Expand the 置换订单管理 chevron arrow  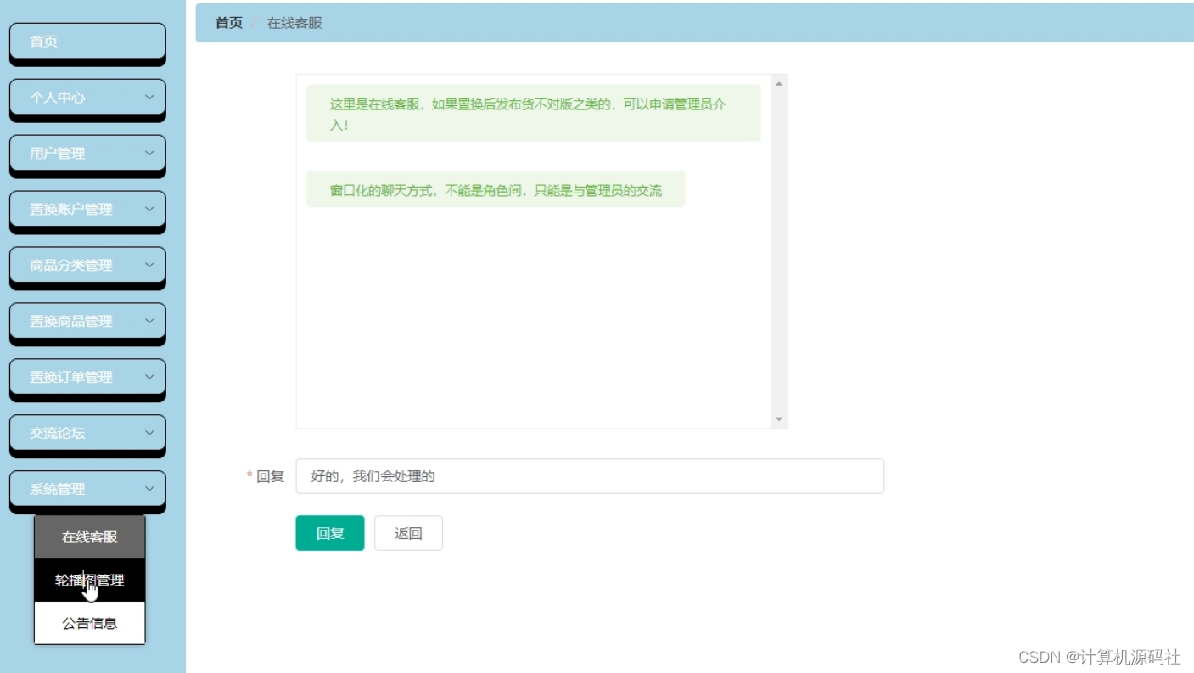tap(149, 377)
